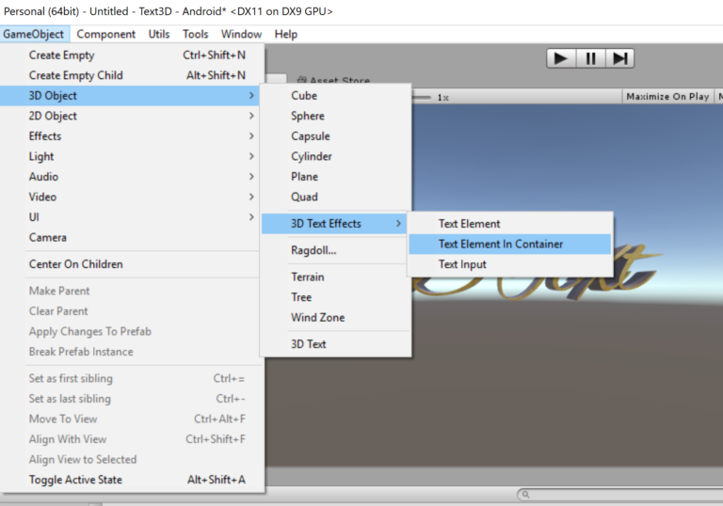The image size is (723, 506).
Task: Select Create Empty Child
Action: [x=133, y=75]
